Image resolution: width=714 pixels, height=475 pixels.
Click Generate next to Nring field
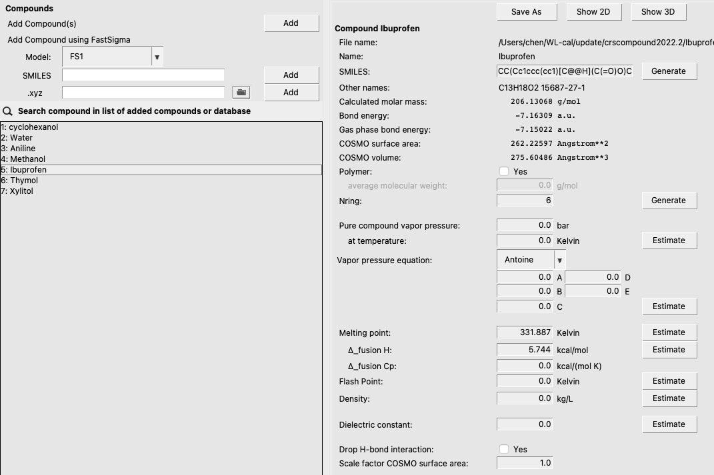[x=669, y=201]
